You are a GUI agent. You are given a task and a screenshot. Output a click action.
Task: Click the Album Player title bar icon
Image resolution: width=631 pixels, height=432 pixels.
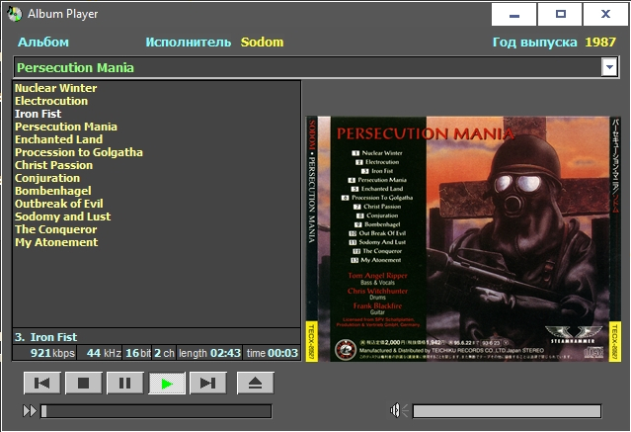pos(13,15)
